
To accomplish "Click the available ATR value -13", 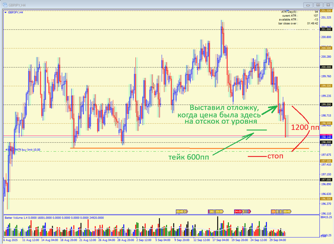I will 316,20.
